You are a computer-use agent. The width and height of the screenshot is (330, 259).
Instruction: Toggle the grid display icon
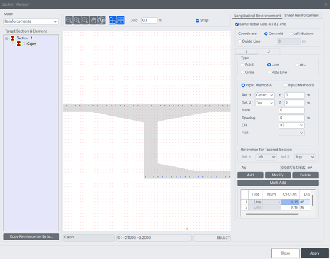pyautogui.click(x=121, y=21)
